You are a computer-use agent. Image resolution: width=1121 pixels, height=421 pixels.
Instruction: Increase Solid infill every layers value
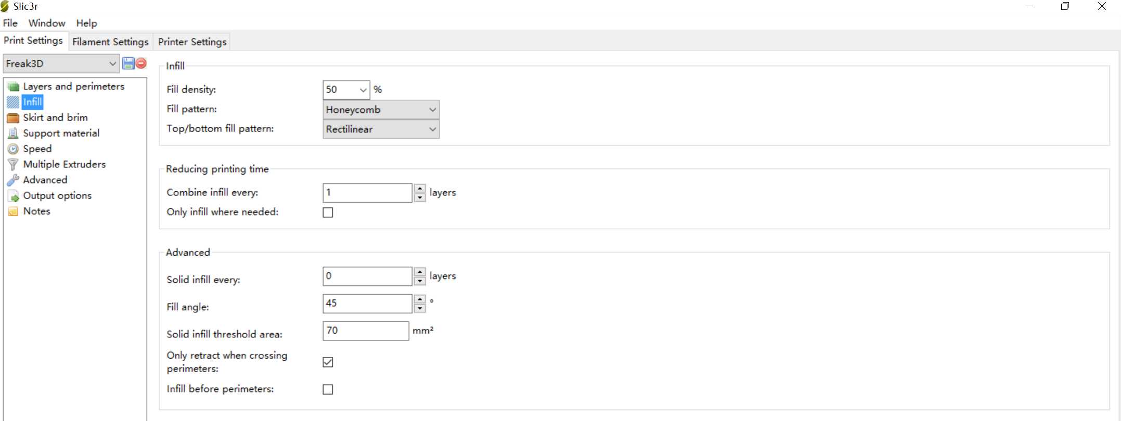click(420, 272)
